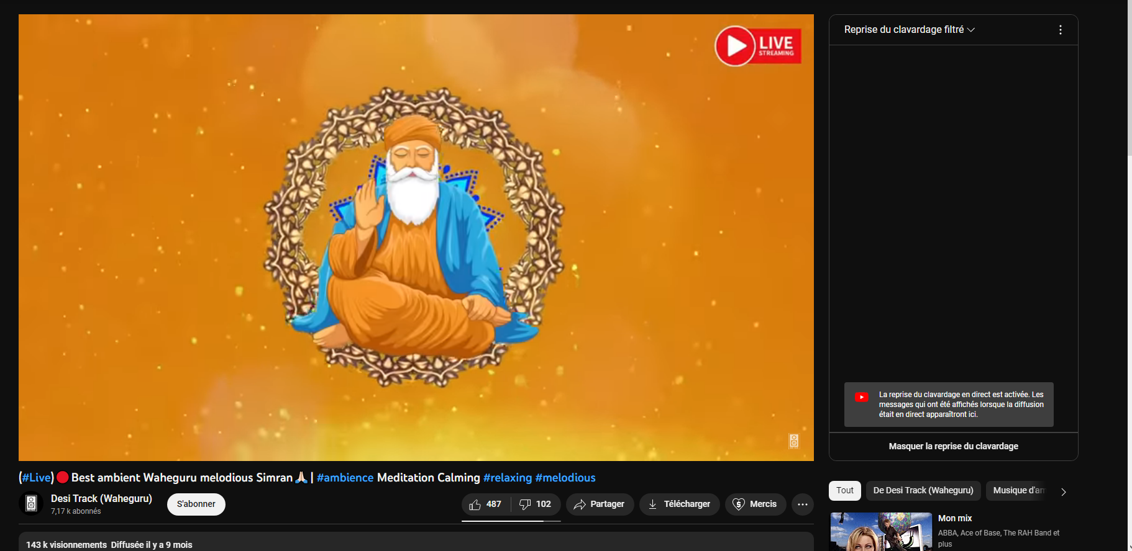The height and width of the screenshot is (551, 1132).
Task: Open the 'Mon mix' title link
Action: point(955,518)
